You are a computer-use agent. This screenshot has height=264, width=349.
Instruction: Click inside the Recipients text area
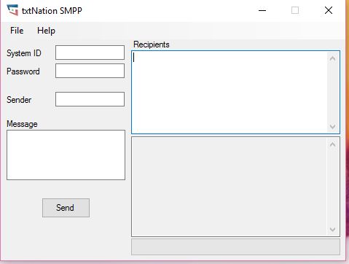[x=230, y=93]
